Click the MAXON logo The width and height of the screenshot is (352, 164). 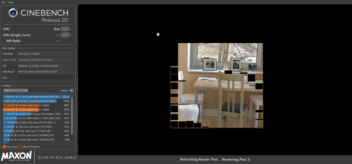tap(16, 156)
